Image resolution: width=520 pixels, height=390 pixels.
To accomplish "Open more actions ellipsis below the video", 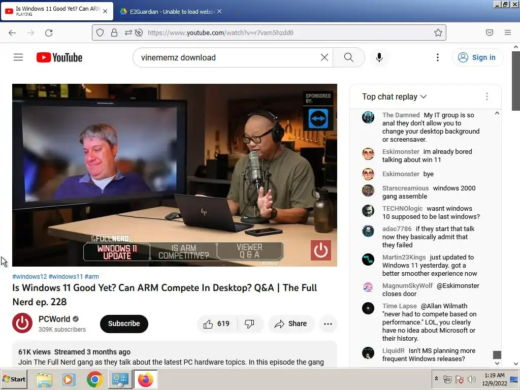I will tap(328, 323).
